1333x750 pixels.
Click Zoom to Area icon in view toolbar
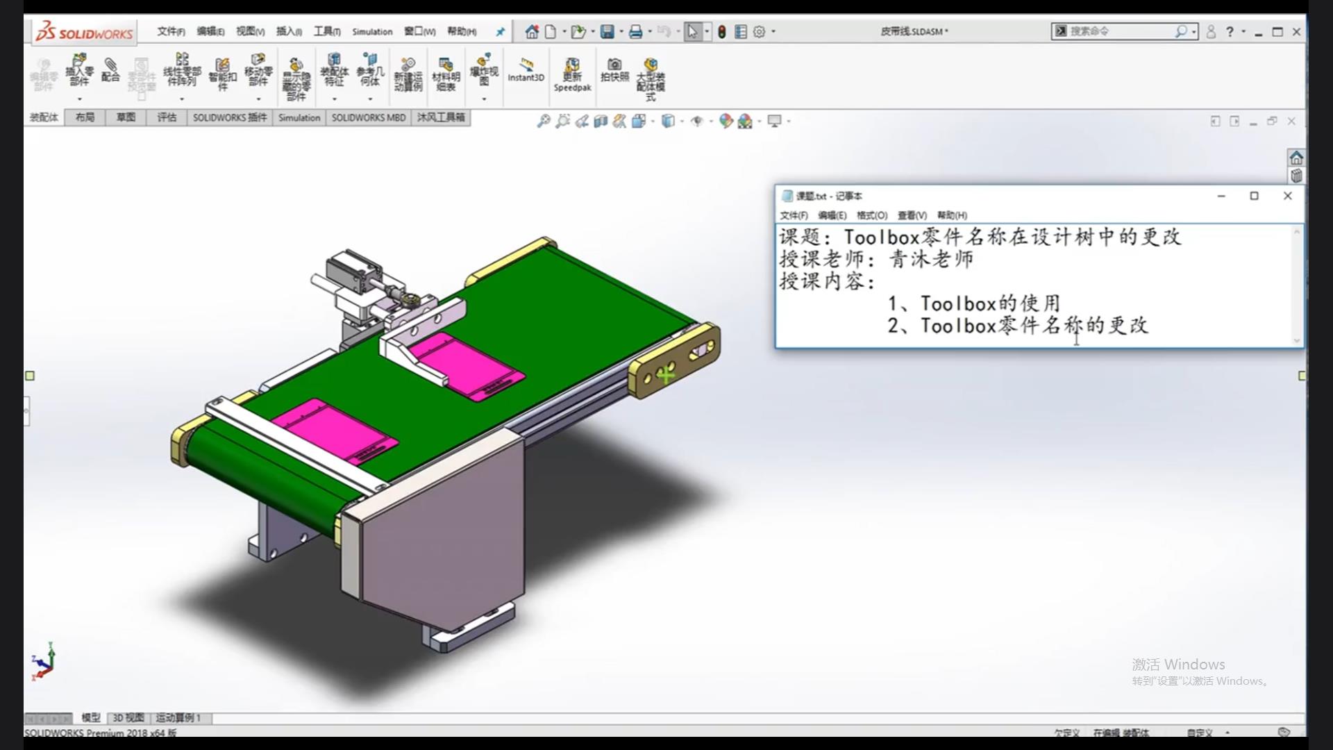coord(562,122)
